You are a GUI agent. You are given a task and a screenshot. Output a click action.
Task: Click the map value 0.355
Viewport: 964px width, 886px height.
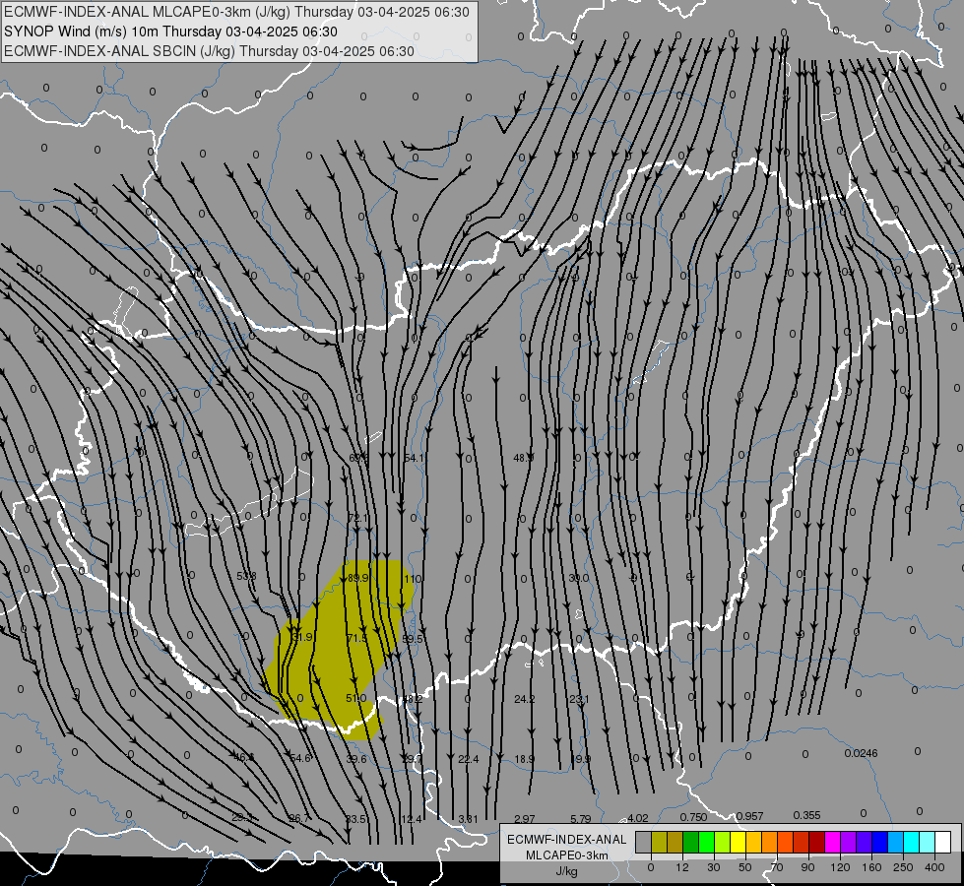tap(806, 815)
